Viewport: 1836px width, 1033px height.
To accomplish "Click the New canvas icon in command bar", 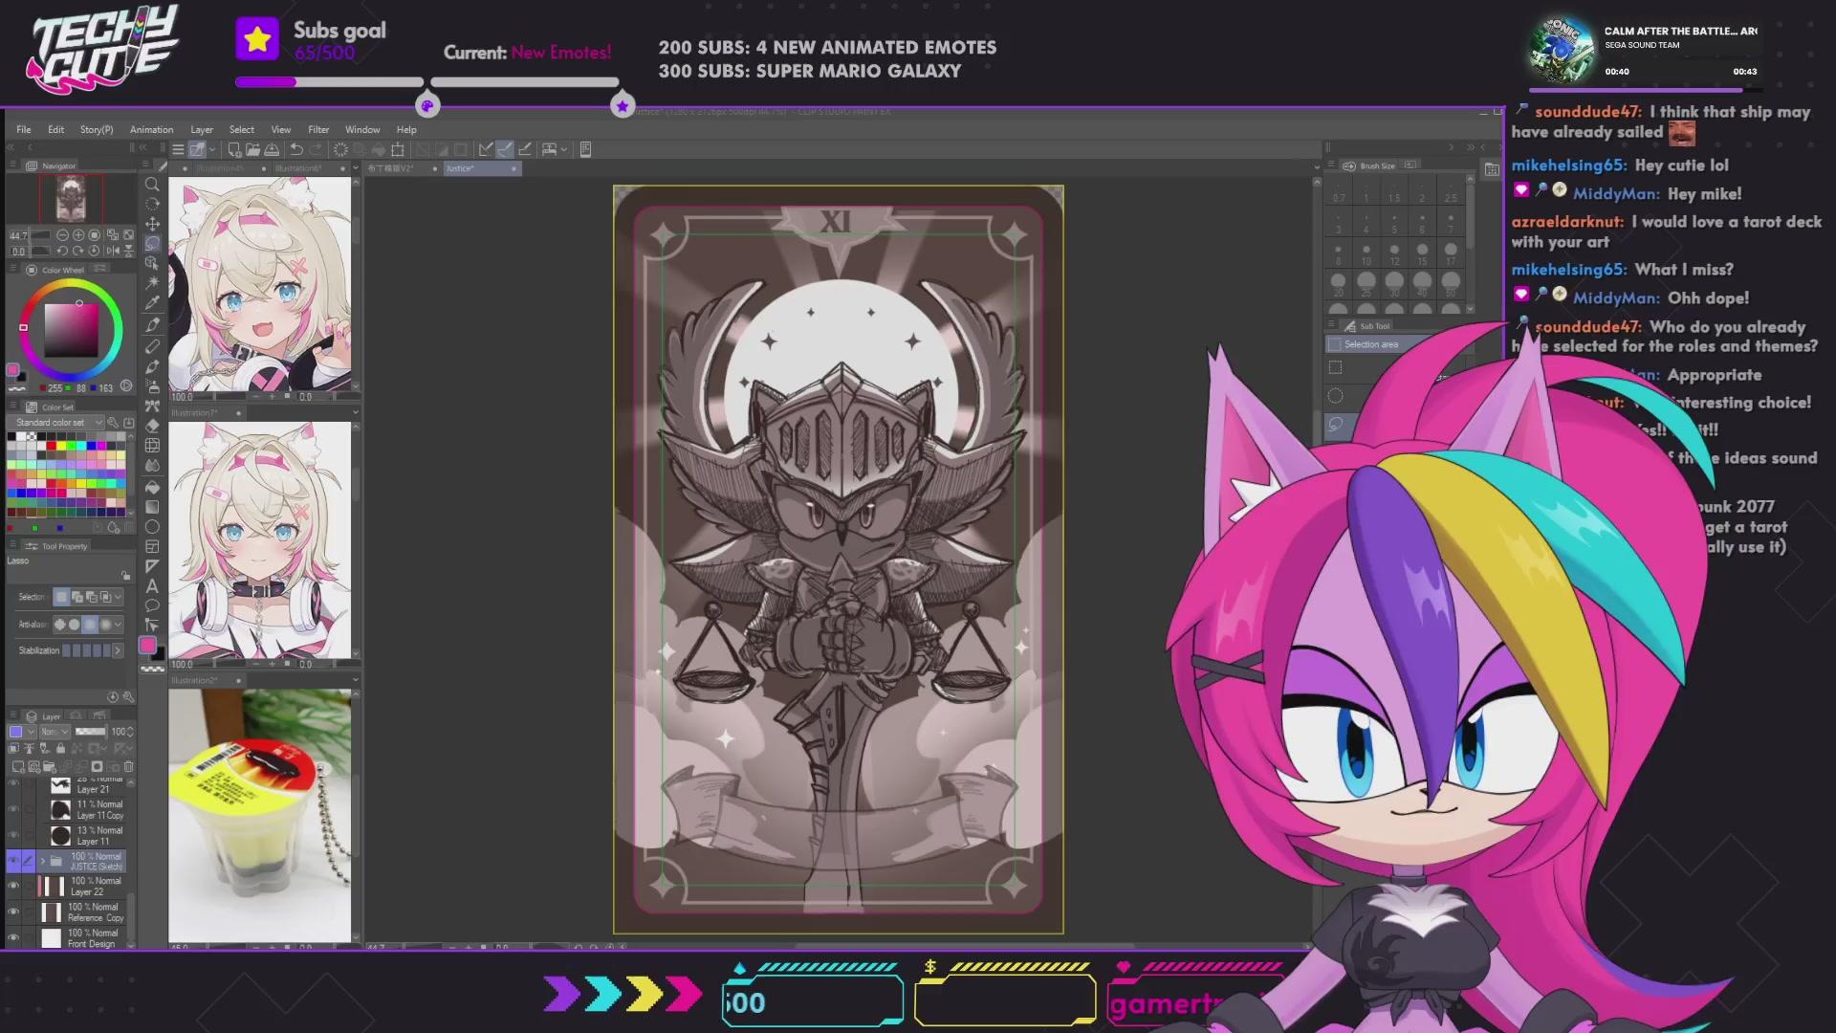I will [234, 149].
